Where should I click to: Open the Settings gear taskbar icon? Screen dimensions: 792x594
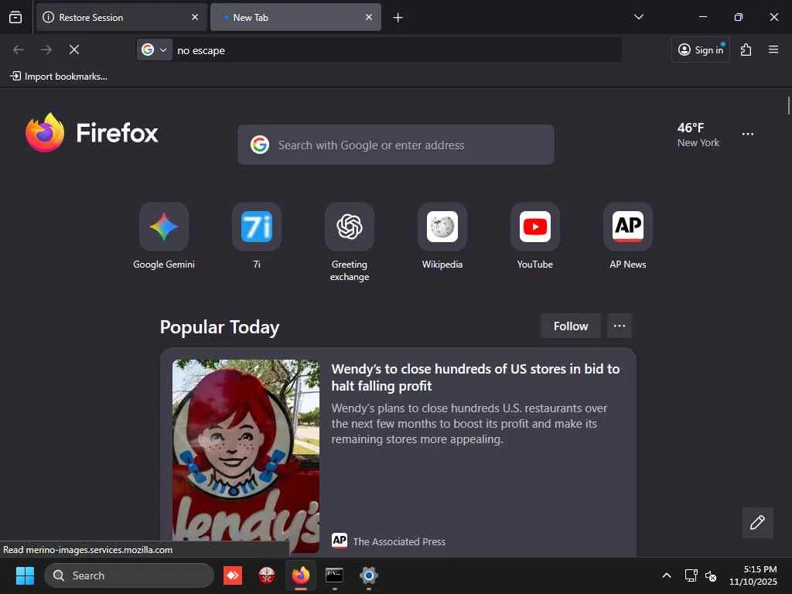369,575
